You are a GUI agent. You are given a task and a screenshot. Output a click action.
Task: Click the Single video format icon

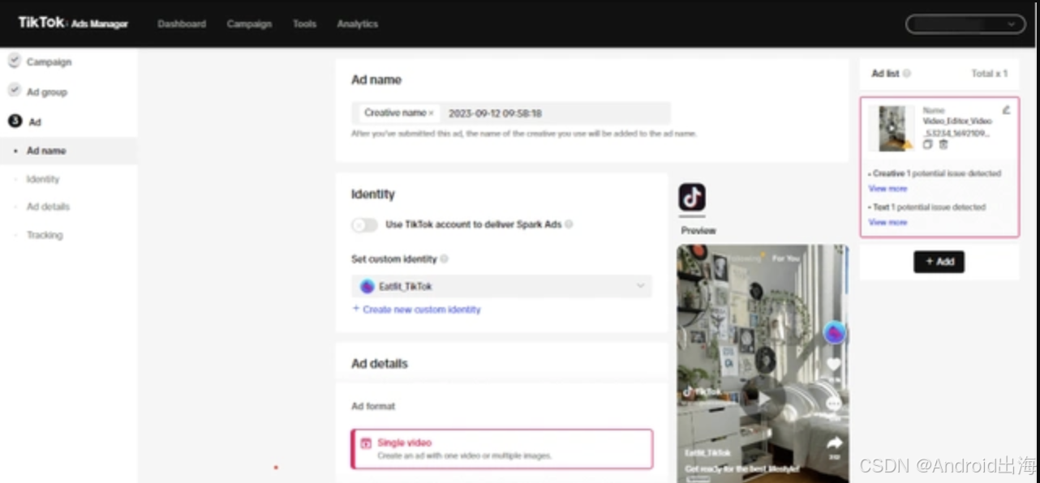[366, 443]
